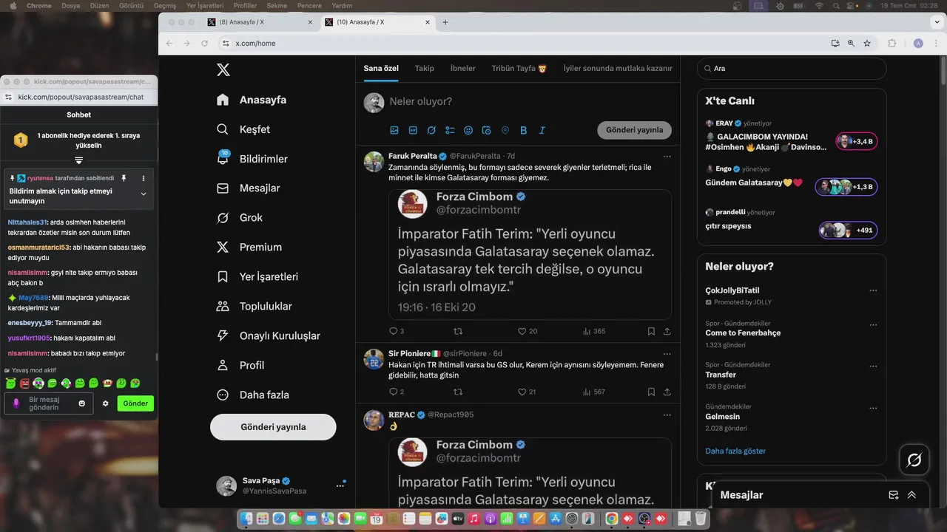Toggle bold formatting in composer
This screenshot has width=947, height=532.
524,130
